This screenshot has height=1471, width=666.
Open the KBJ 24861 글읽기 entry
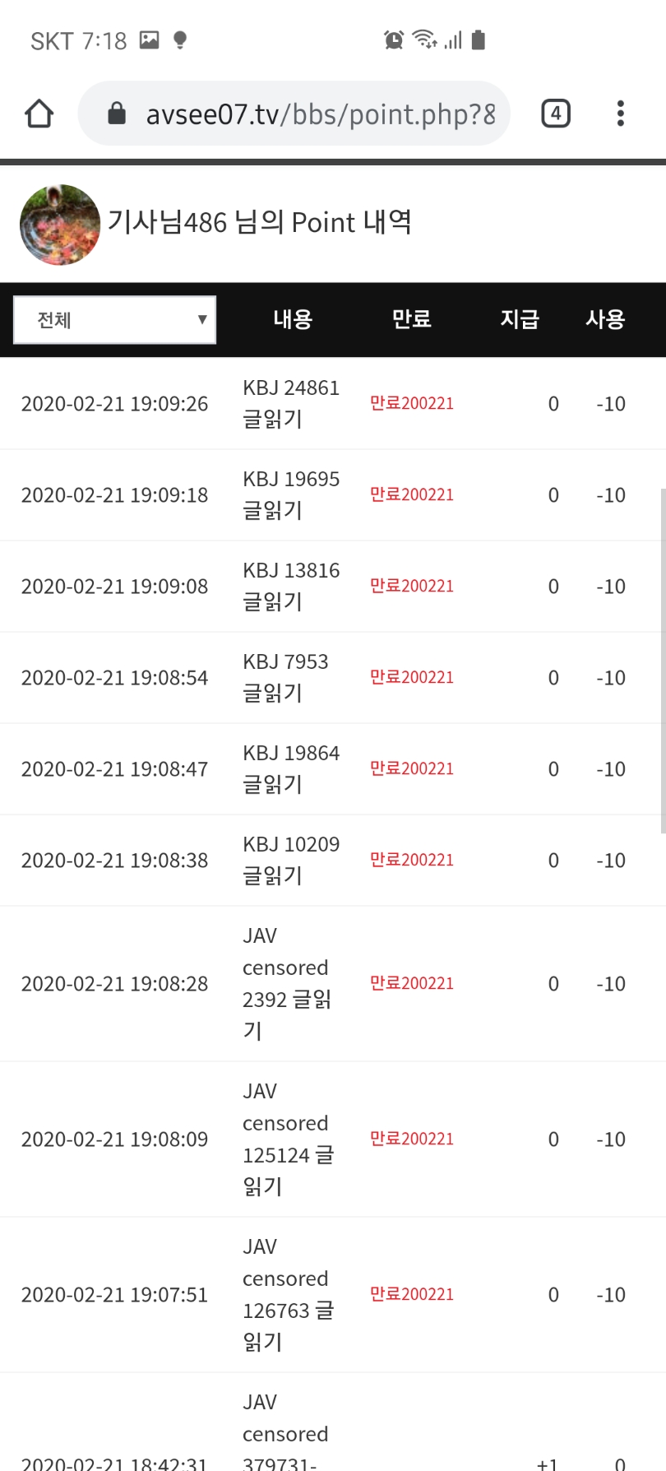291,403
